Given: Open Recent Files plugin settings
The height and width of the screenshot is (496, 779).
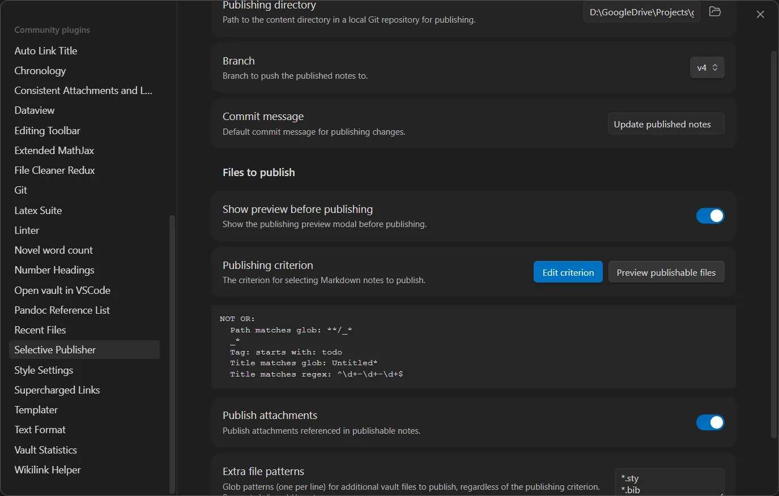Looking at the screenshot, I should pos(84,330).
